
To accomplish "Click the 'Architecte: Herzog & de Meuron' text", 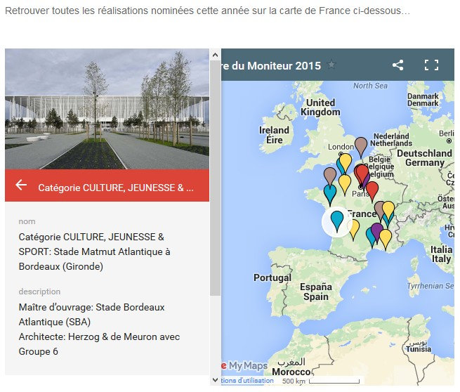I will 99,337.
